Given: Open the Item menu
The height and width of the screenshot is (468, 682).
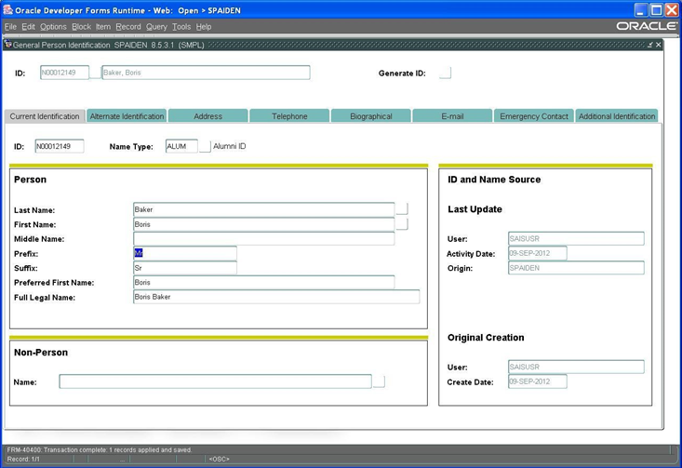Looking at the screenshot, I should pyautogui.click(x=103, y=27).
